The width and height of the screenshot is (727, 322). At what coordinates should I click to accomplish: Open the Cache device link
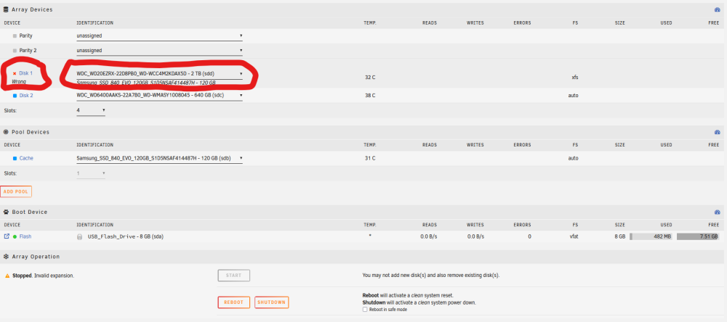[26, 158]
